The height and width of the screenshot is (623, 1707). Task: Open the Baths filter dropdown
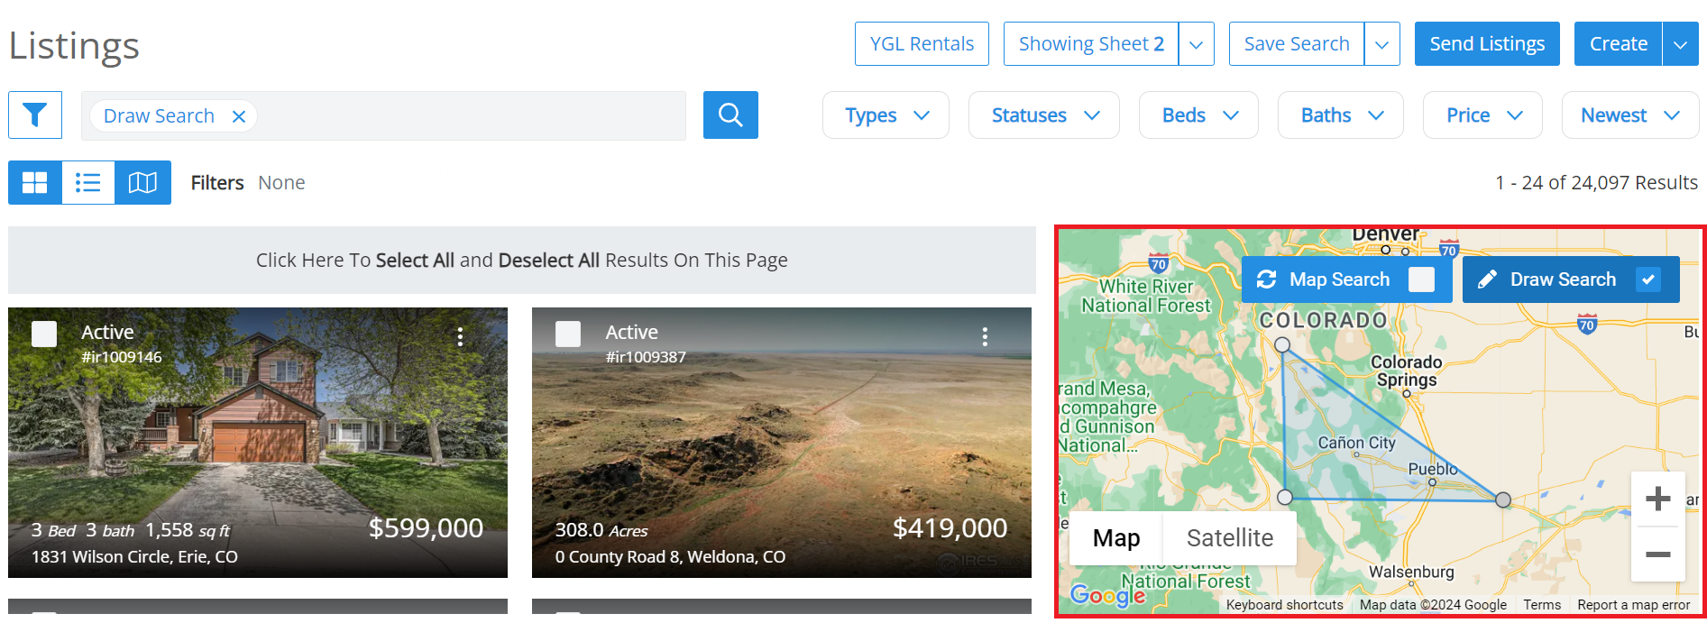1341,115
